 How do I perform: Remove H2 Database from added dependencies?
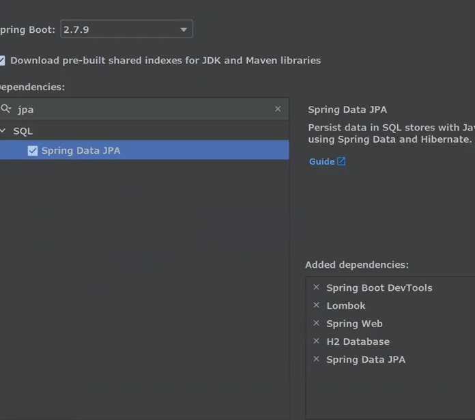(x=316, y=341)
